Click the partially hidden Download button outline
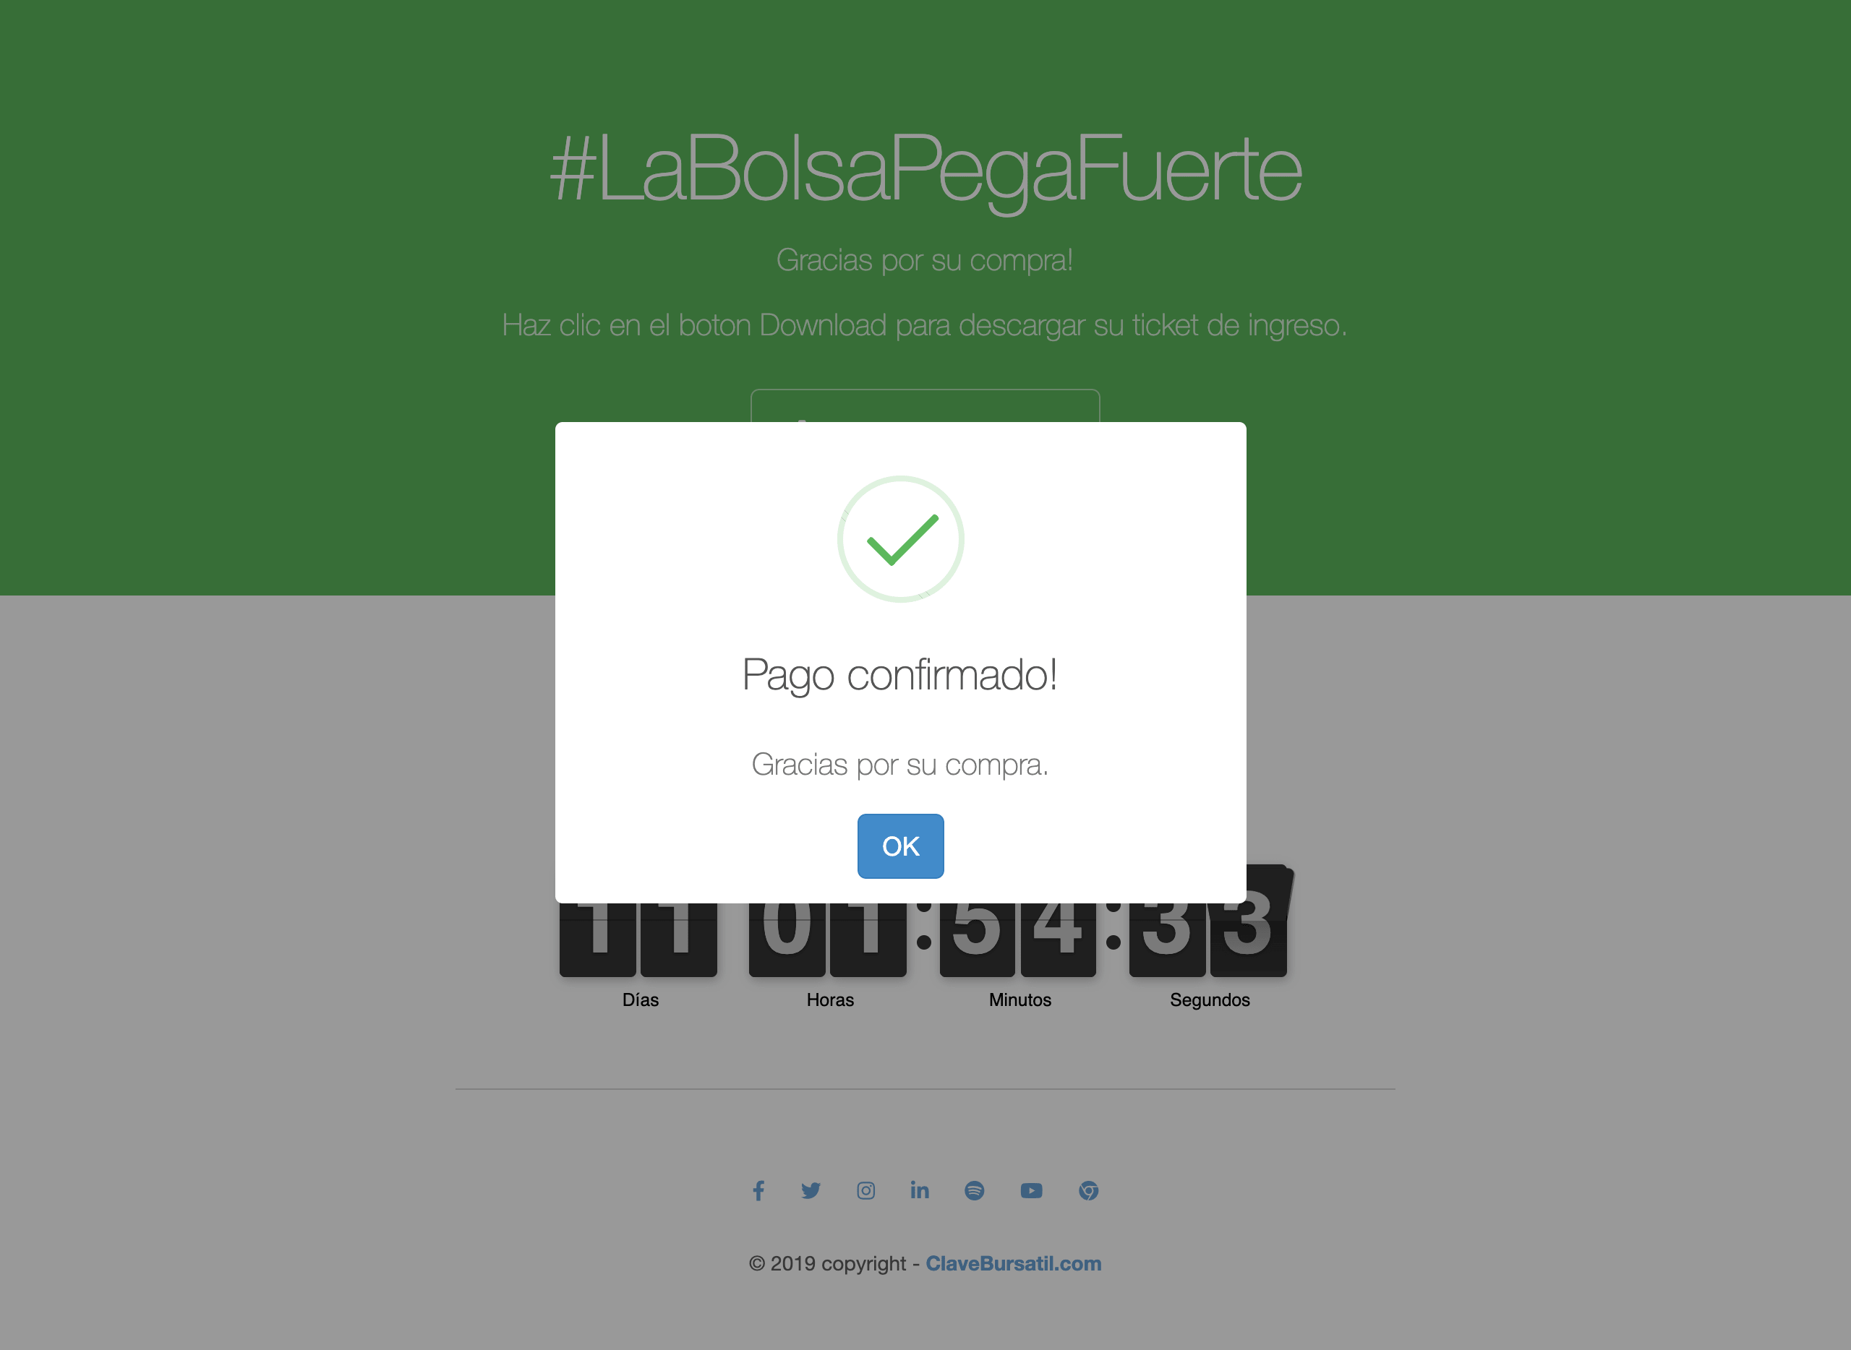The width and height of the screenshot is (1851, 1350). tap(925, 405)
